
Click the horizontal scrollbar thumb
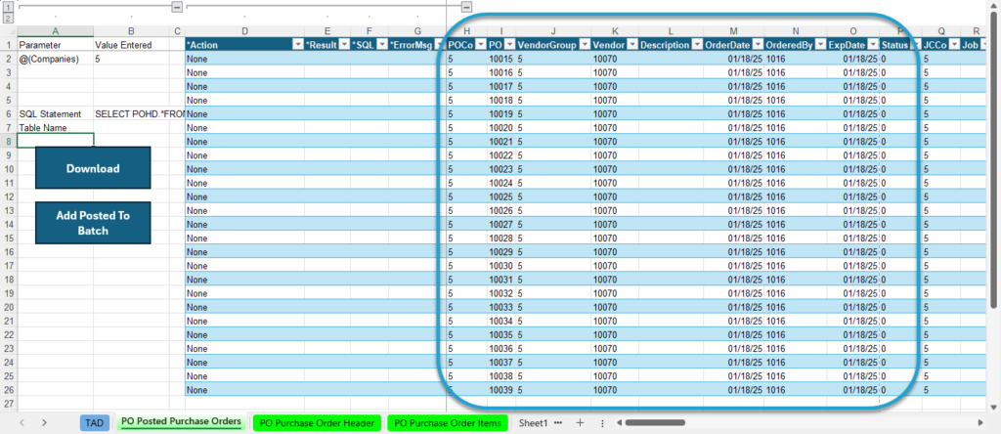pos(655,422)
